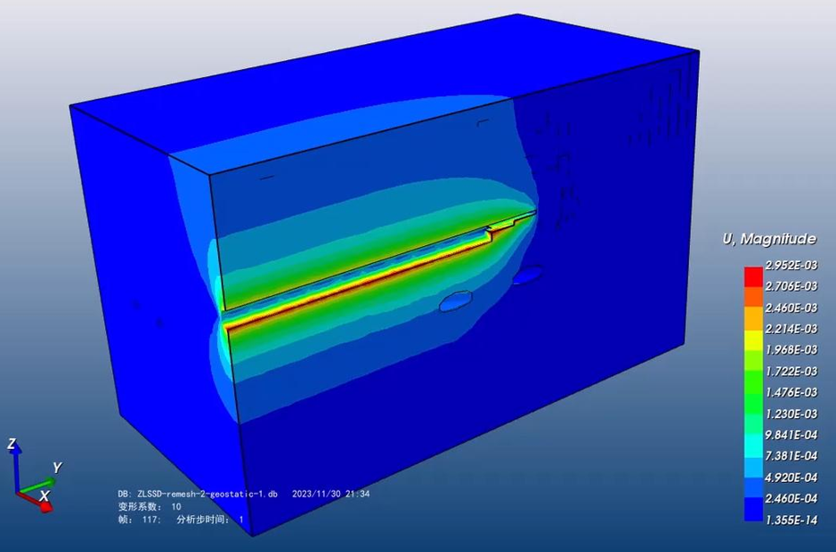Click the U, Magnitude legend title
The height and width of the screenshot is (552, 836).
[x=769, y=239]
